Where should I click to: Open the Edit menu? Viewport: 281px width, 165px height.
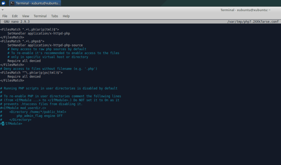(15, 16)
